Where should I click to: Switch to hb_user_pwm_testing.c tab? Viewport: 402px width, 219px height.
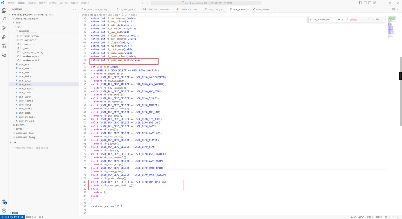(95, 9)
